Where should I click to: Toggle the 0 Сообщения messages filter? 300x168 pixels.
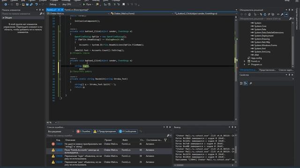pos(127,132)
